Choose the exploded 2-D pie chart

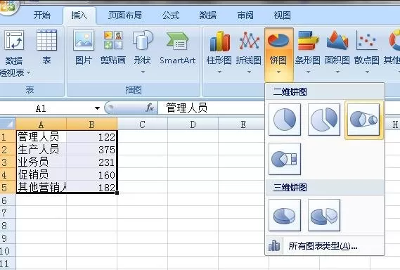click(324, 120)
